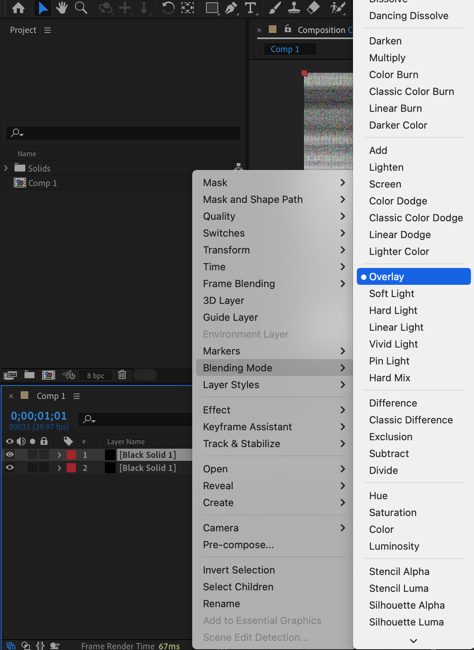Toggle eye icon for layer 2
The width and height of the screenshot is (474, 650).
(x=10, y=467)
